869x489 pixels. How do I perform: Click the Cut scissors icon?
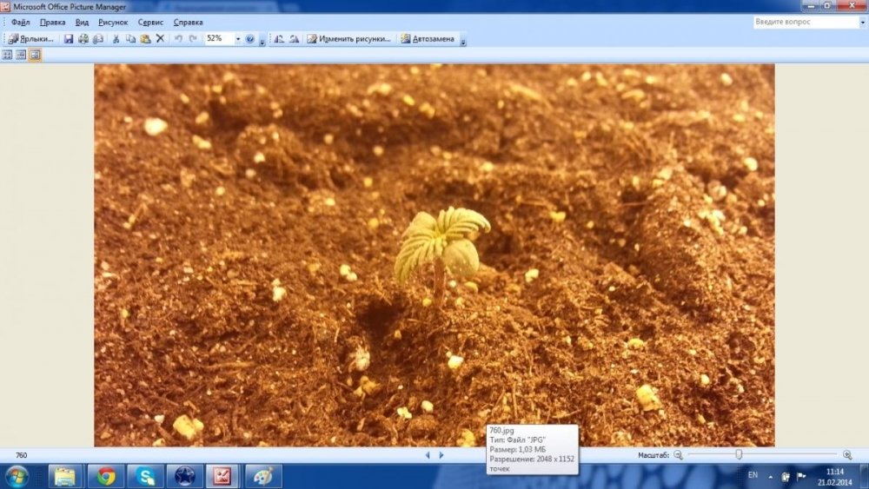point(116,39)
